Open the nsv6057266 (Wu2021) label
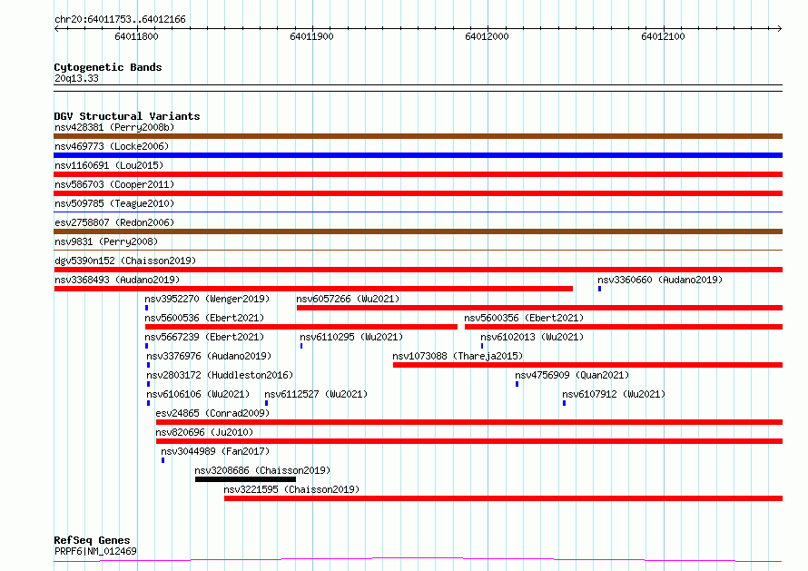This screenshot has width=808, height=571. 348,299
